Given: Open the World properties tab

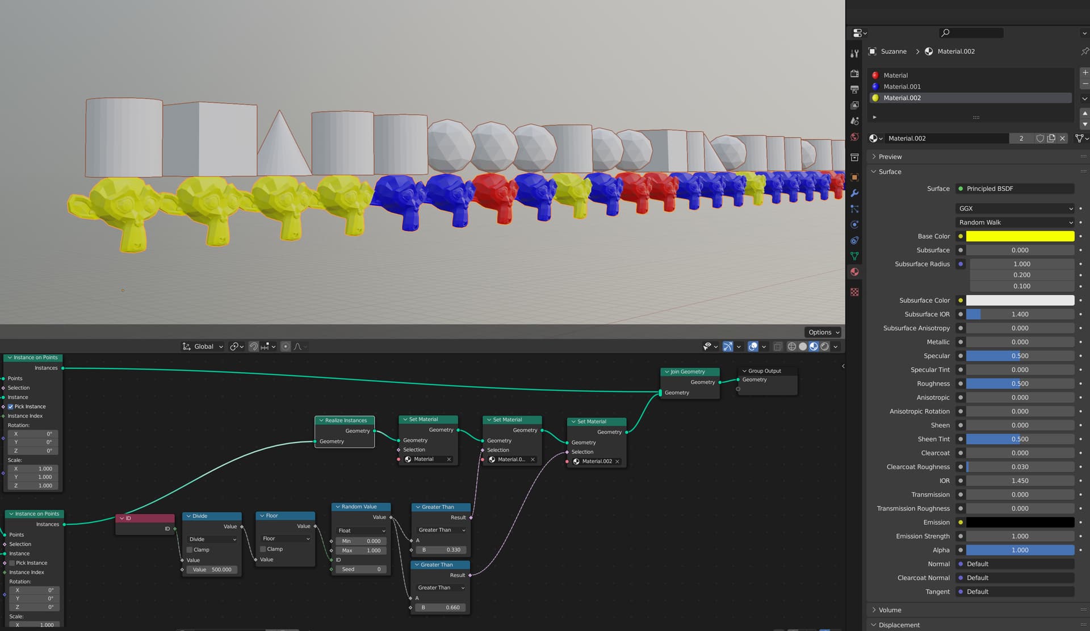Looking at the screenshot, I should (854, 137).
